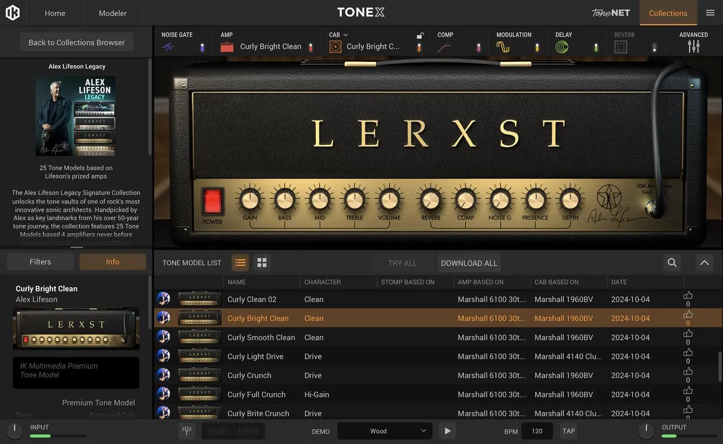
Task: Flip the red amp POWER switch
Action: pos(213,202)
